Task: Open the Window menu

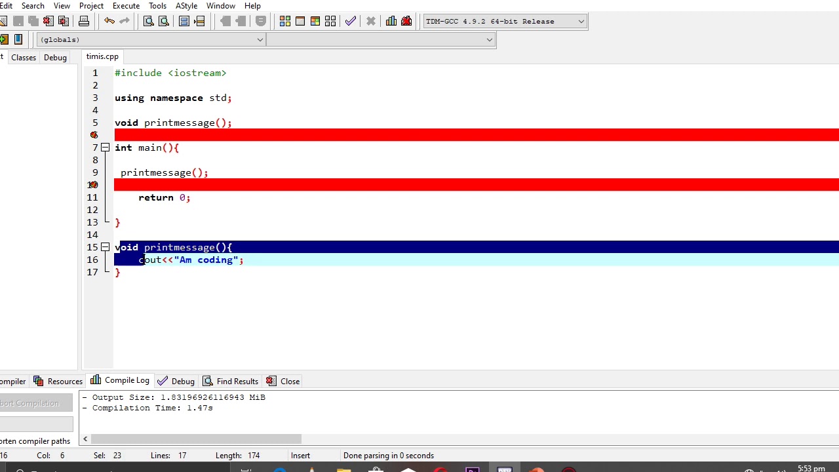Action: pyautogui.click(x=221, y=6)
